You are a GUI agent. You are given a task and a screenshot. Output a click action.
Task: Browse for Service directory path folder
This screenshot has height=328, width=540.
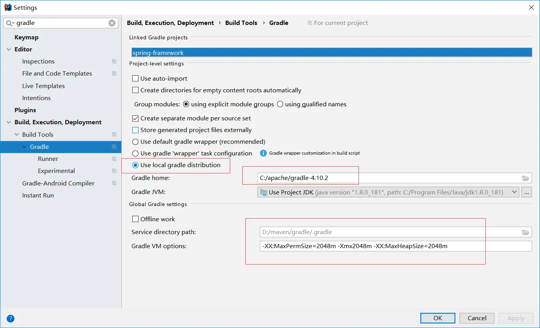[526, 232]
